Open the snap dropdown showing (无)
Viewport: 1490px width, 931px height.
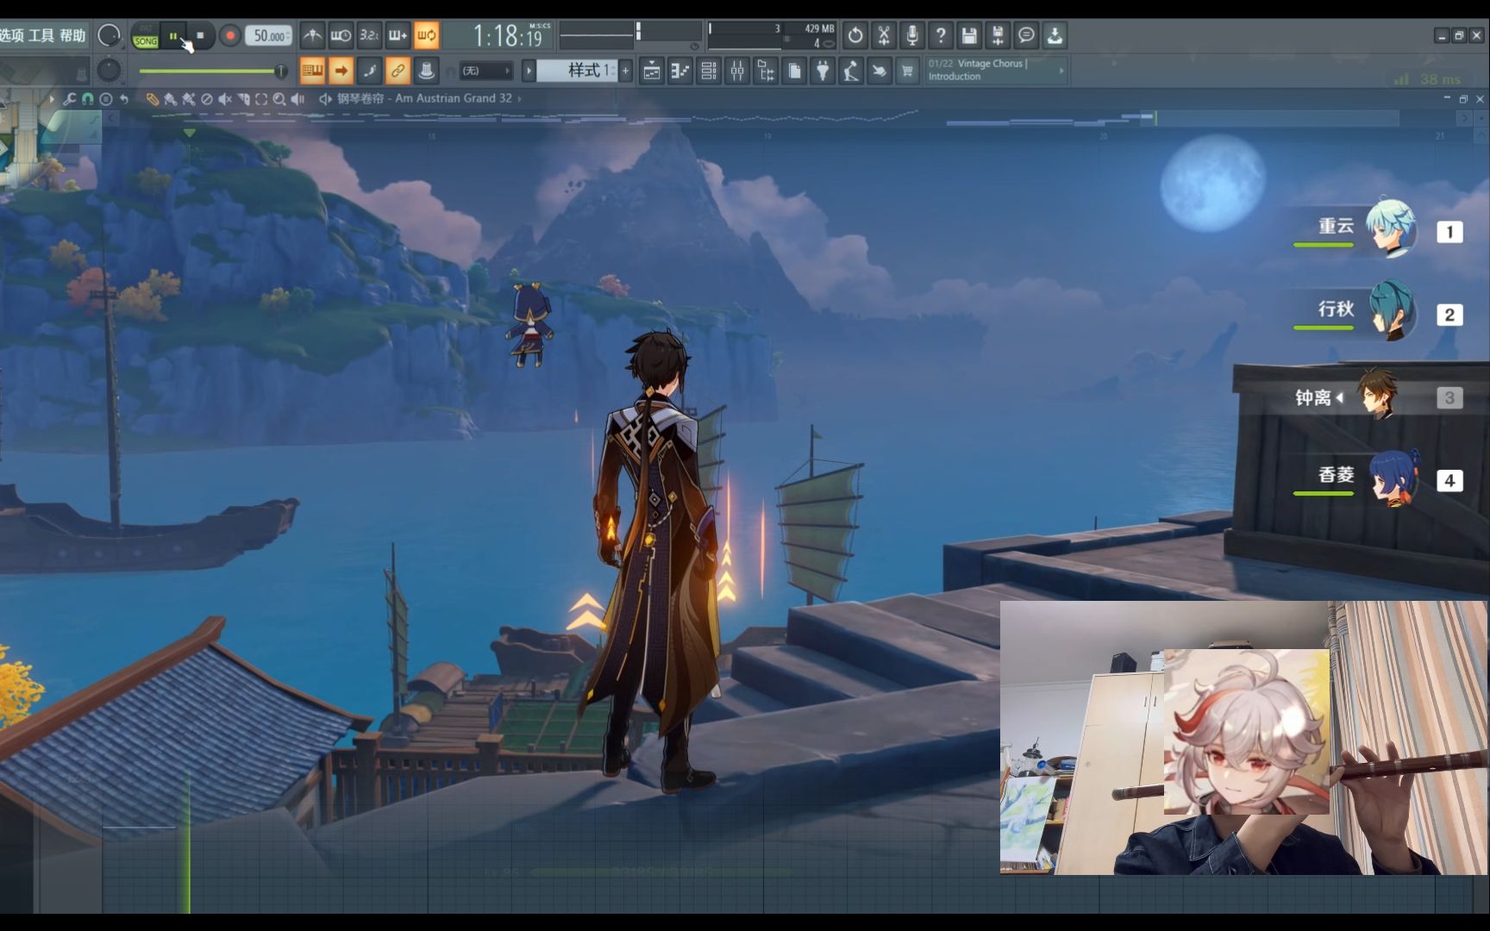(486, 71)
